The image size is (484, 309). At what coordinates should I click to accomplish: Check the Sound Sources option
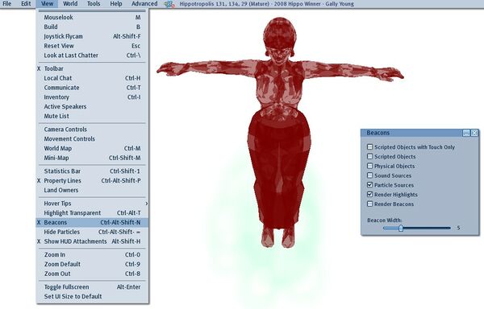[x=369, y=175]
